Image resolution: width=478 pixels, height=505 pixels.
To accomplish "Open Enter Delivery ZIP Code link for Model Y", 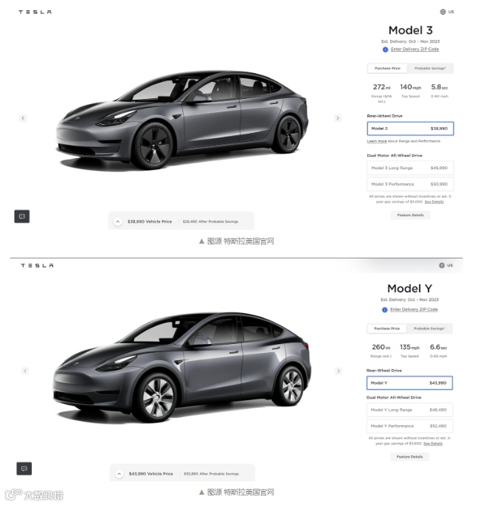I will click(414, 309).
